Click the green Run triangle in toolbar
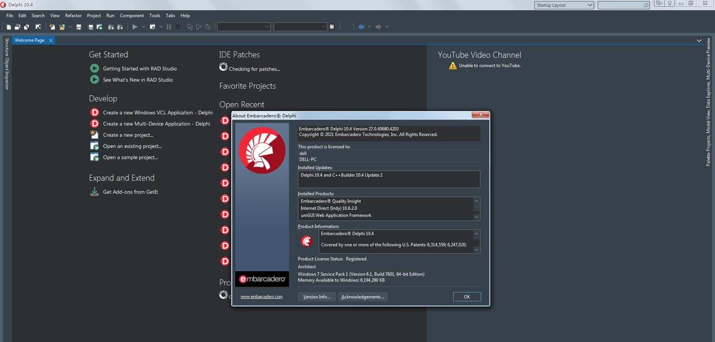This screenshot has height=342, width=715. tap(135, 27)
